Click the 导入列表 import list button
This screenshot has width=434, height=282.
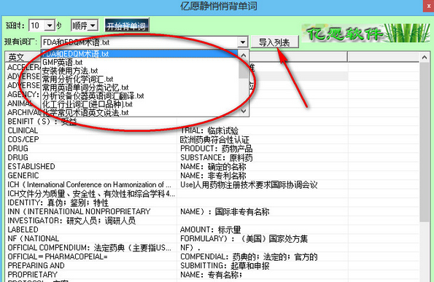point(274,42)
